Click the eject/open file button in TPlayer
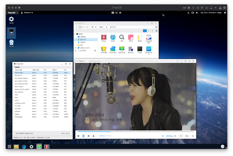233x156 pixels. [x=94, y=136]
